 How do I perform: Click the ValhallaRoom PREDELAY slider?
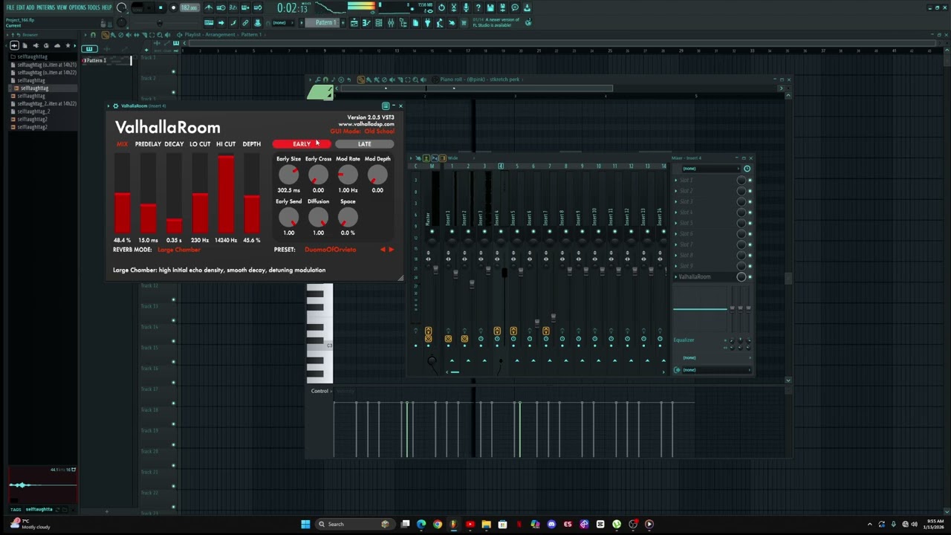pyautogui.click(x=148, y=193)
